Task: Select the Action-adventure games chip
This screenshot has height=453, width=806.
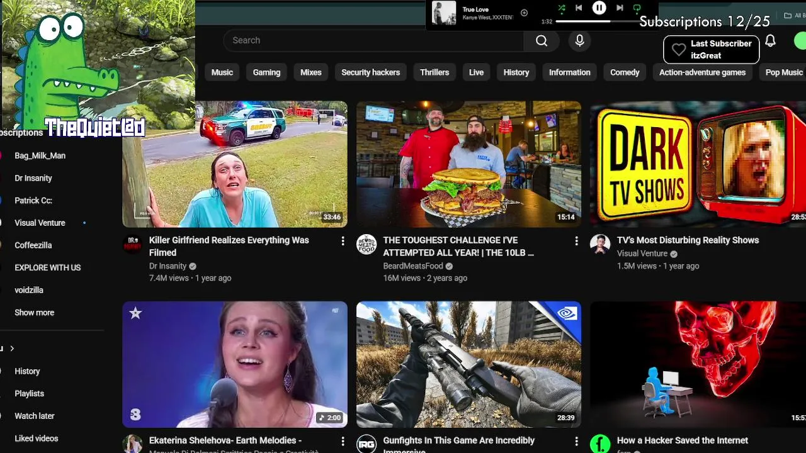Action: [x=702, y=72]
